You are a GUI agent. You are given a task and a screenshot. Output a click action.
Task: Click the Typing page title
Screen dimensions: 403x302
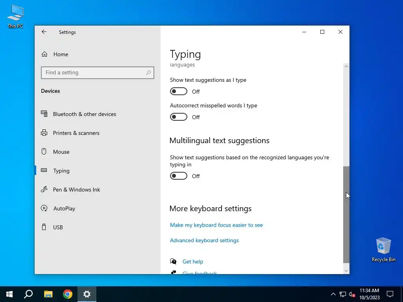[x=185, y=54]
